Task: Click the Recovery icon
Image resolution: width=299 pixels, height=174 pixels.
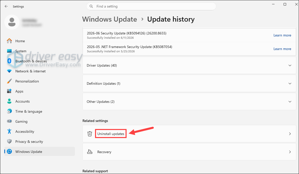Action: click(89, 152)
